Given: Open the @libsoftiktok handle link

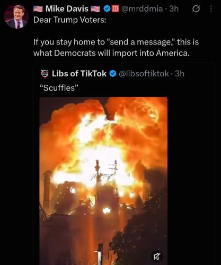Looking at the screenshot, I should tap(144, 74).
